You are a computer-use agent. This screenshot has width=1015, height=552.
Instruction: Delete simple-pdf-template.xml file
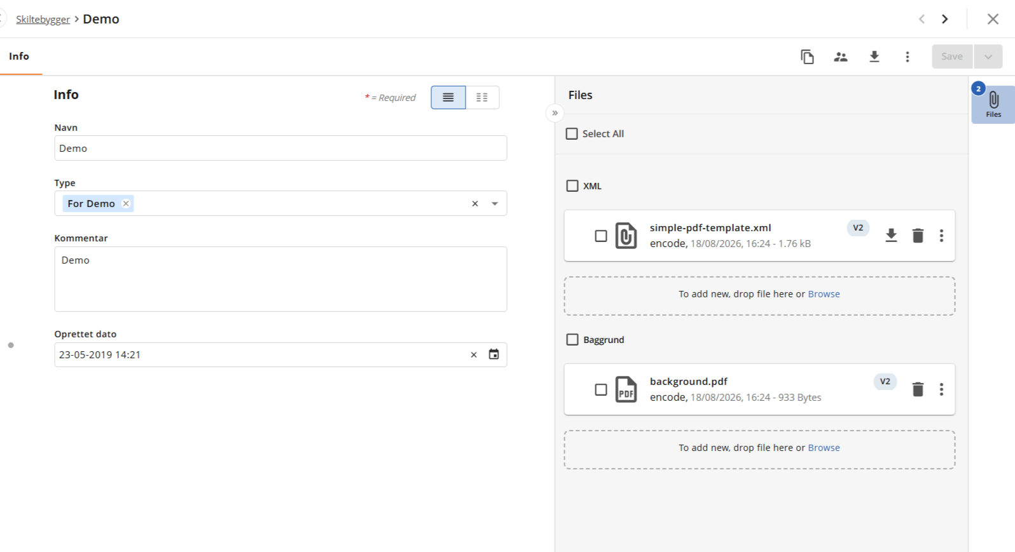(x=918, y=236)
